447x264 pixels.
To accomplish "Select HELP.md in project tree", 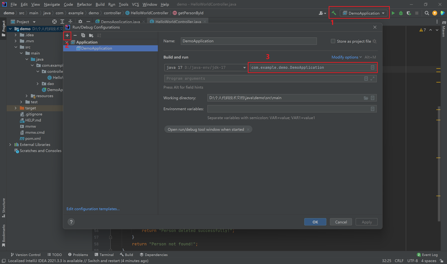I will tap(30, 121).
